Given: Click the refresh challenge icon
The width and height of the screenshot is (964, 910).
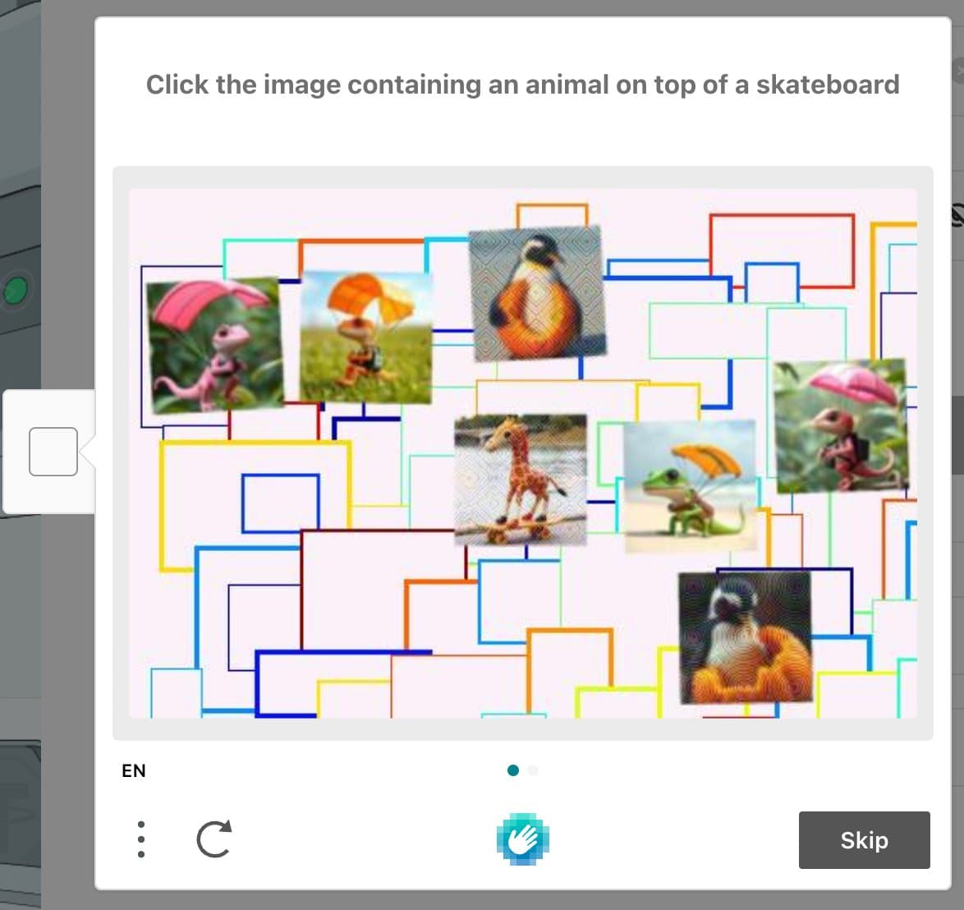Looking at the screenshot, I should [x=213, y=839].
